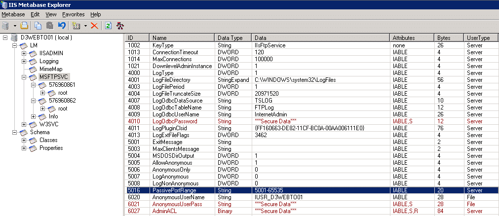The height and width of the screenshot is (216, 499).
Task: Expand the Logging tree node
Action: (x=24, y=61)
